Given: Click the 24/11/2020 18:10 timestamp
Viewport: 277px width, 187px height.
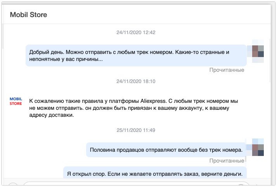Looking at the screenshot, I should tap(136, 81).
